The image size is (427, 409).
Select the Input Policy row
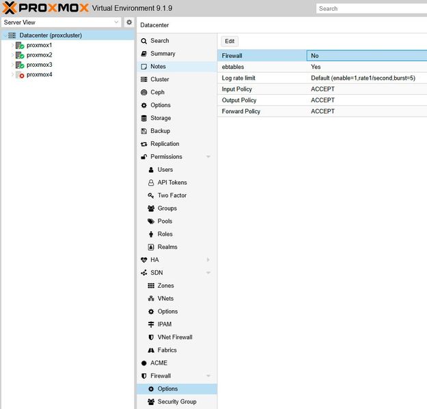(x=322, y=89)
